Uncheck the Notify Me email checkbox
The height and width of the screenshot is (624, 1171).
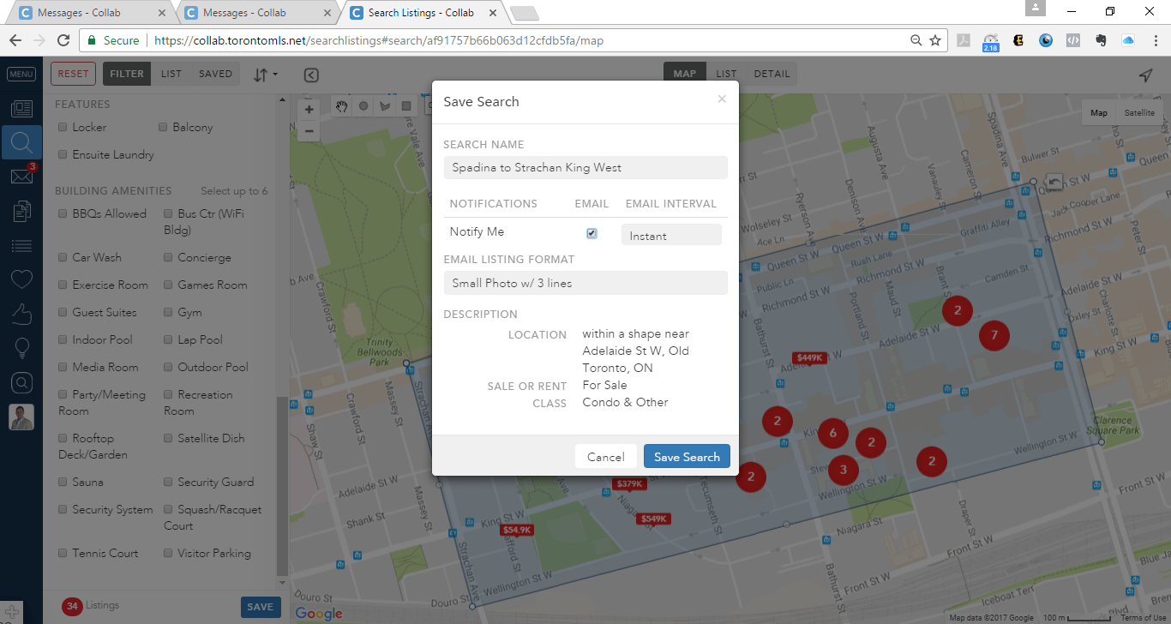592,233
